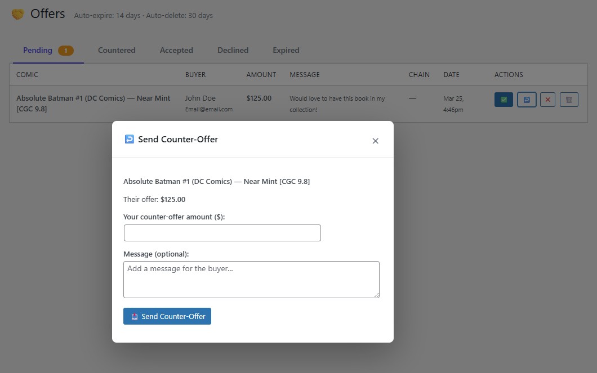This screenshot has width=597, height=373.
Task: Click the DATE column header
Action: [451, 74]
